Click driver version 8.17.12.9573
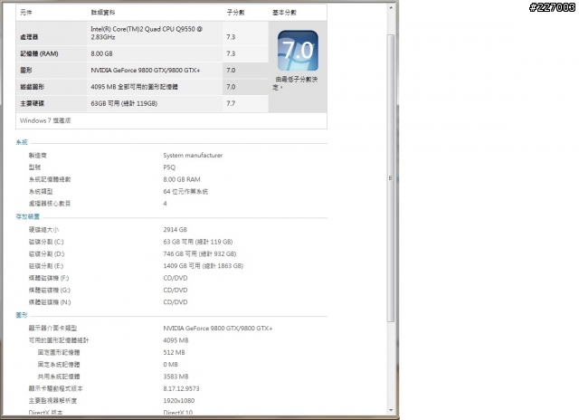 pyautogui.click(x=181, y=388)
